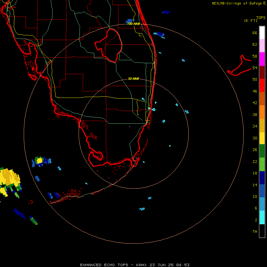The image size is (267, 267).
Task: Click the 'TOPS' legend title
Action: (x=261, y=18)
